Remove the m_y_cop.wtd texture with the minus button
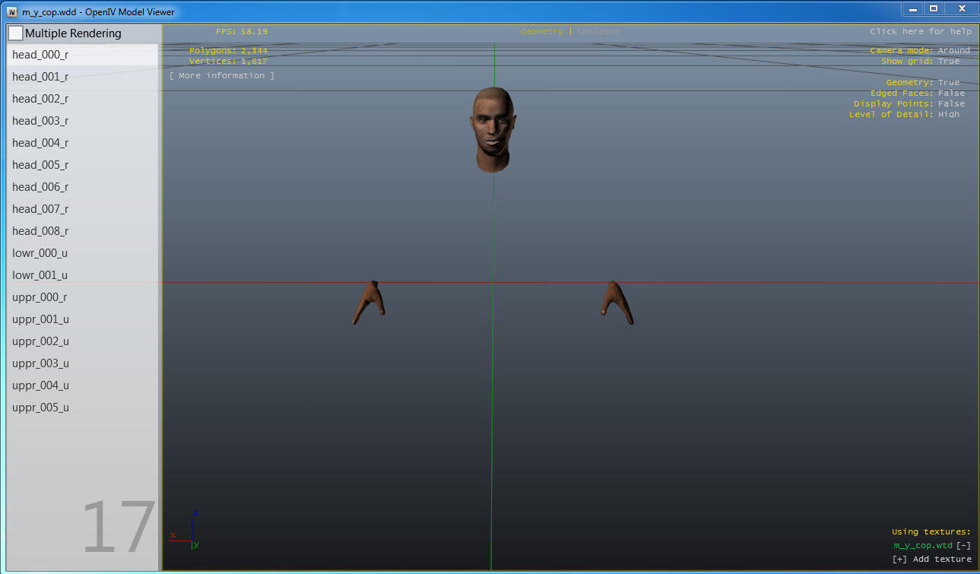Screen dimensions: 980x574 pyautogui.click(x=963, y=545)
